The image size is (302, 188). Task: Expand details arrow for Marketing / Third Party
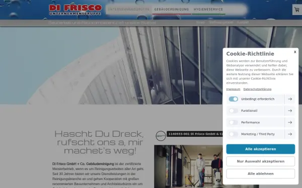tap(290, 134)
